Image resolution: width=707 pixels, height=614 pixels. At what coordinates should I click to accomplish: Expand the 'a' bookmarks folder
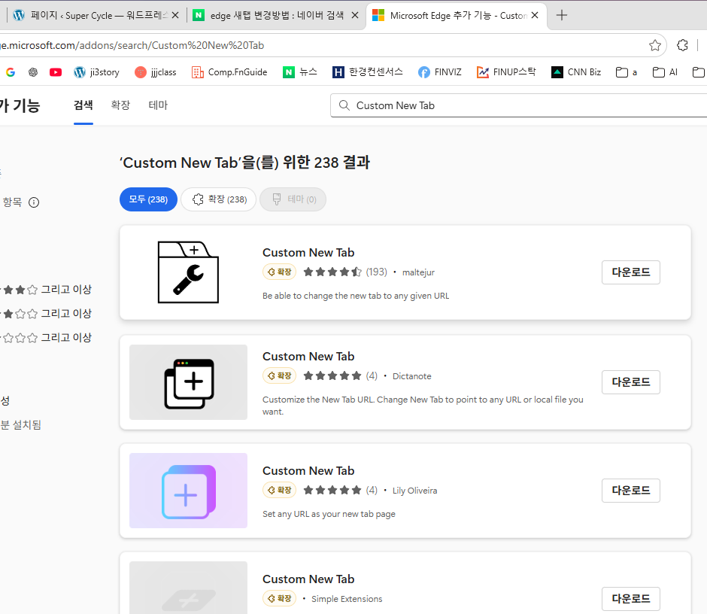[627, 72]
